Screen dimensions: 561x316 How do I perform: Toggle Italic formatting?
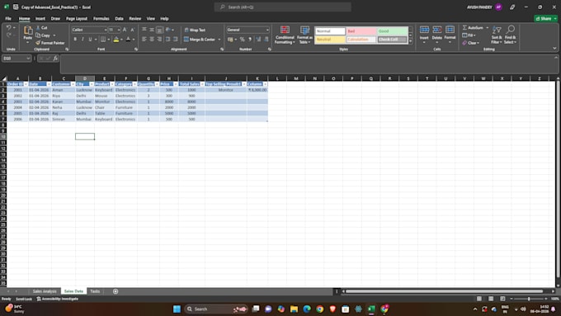click(82, 39)
